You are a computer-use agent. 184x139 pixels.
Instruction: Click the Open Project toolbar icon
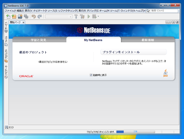click(x=20, y=17)
